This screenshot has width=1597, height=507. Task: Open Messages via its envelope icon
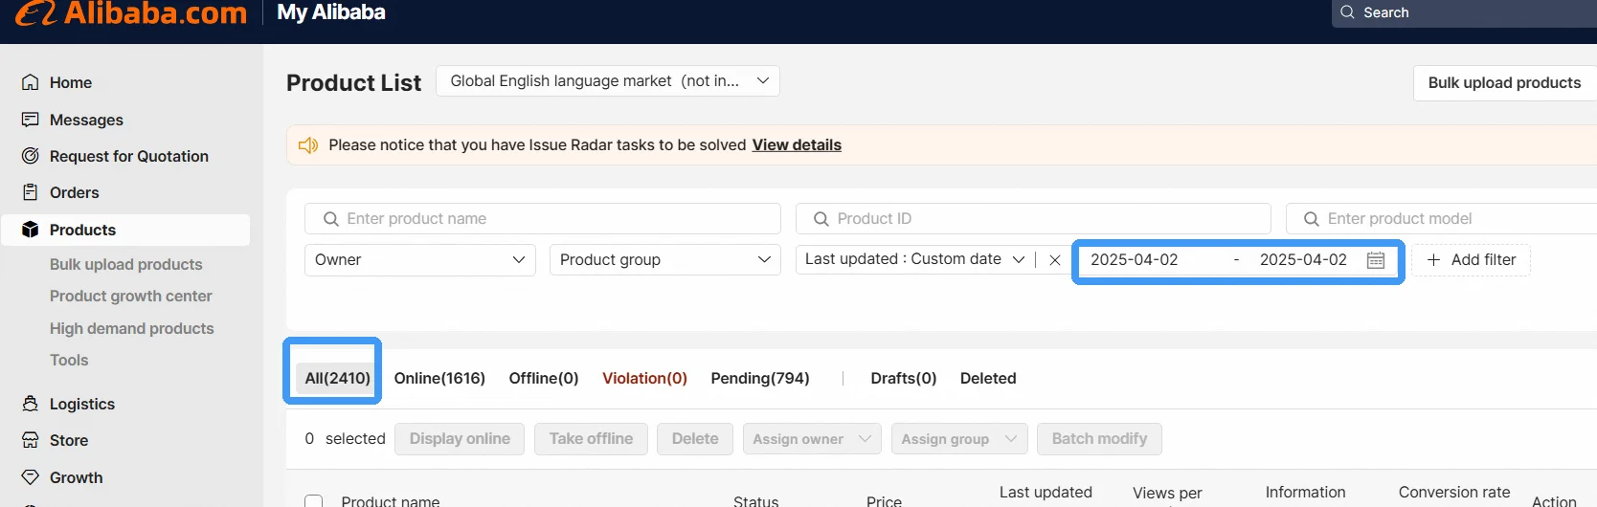click(31, 120)
